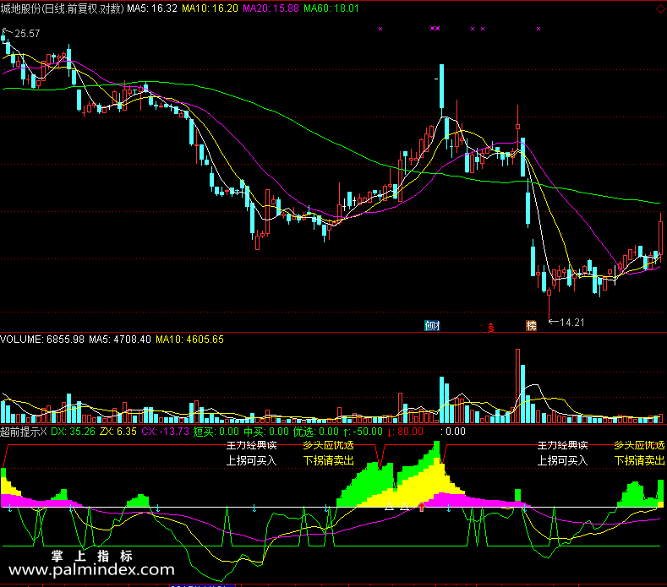This screenshot has height=587, width=667.
Task: Click the volume MA10: 4605.65 label
Action: [189, 340]
